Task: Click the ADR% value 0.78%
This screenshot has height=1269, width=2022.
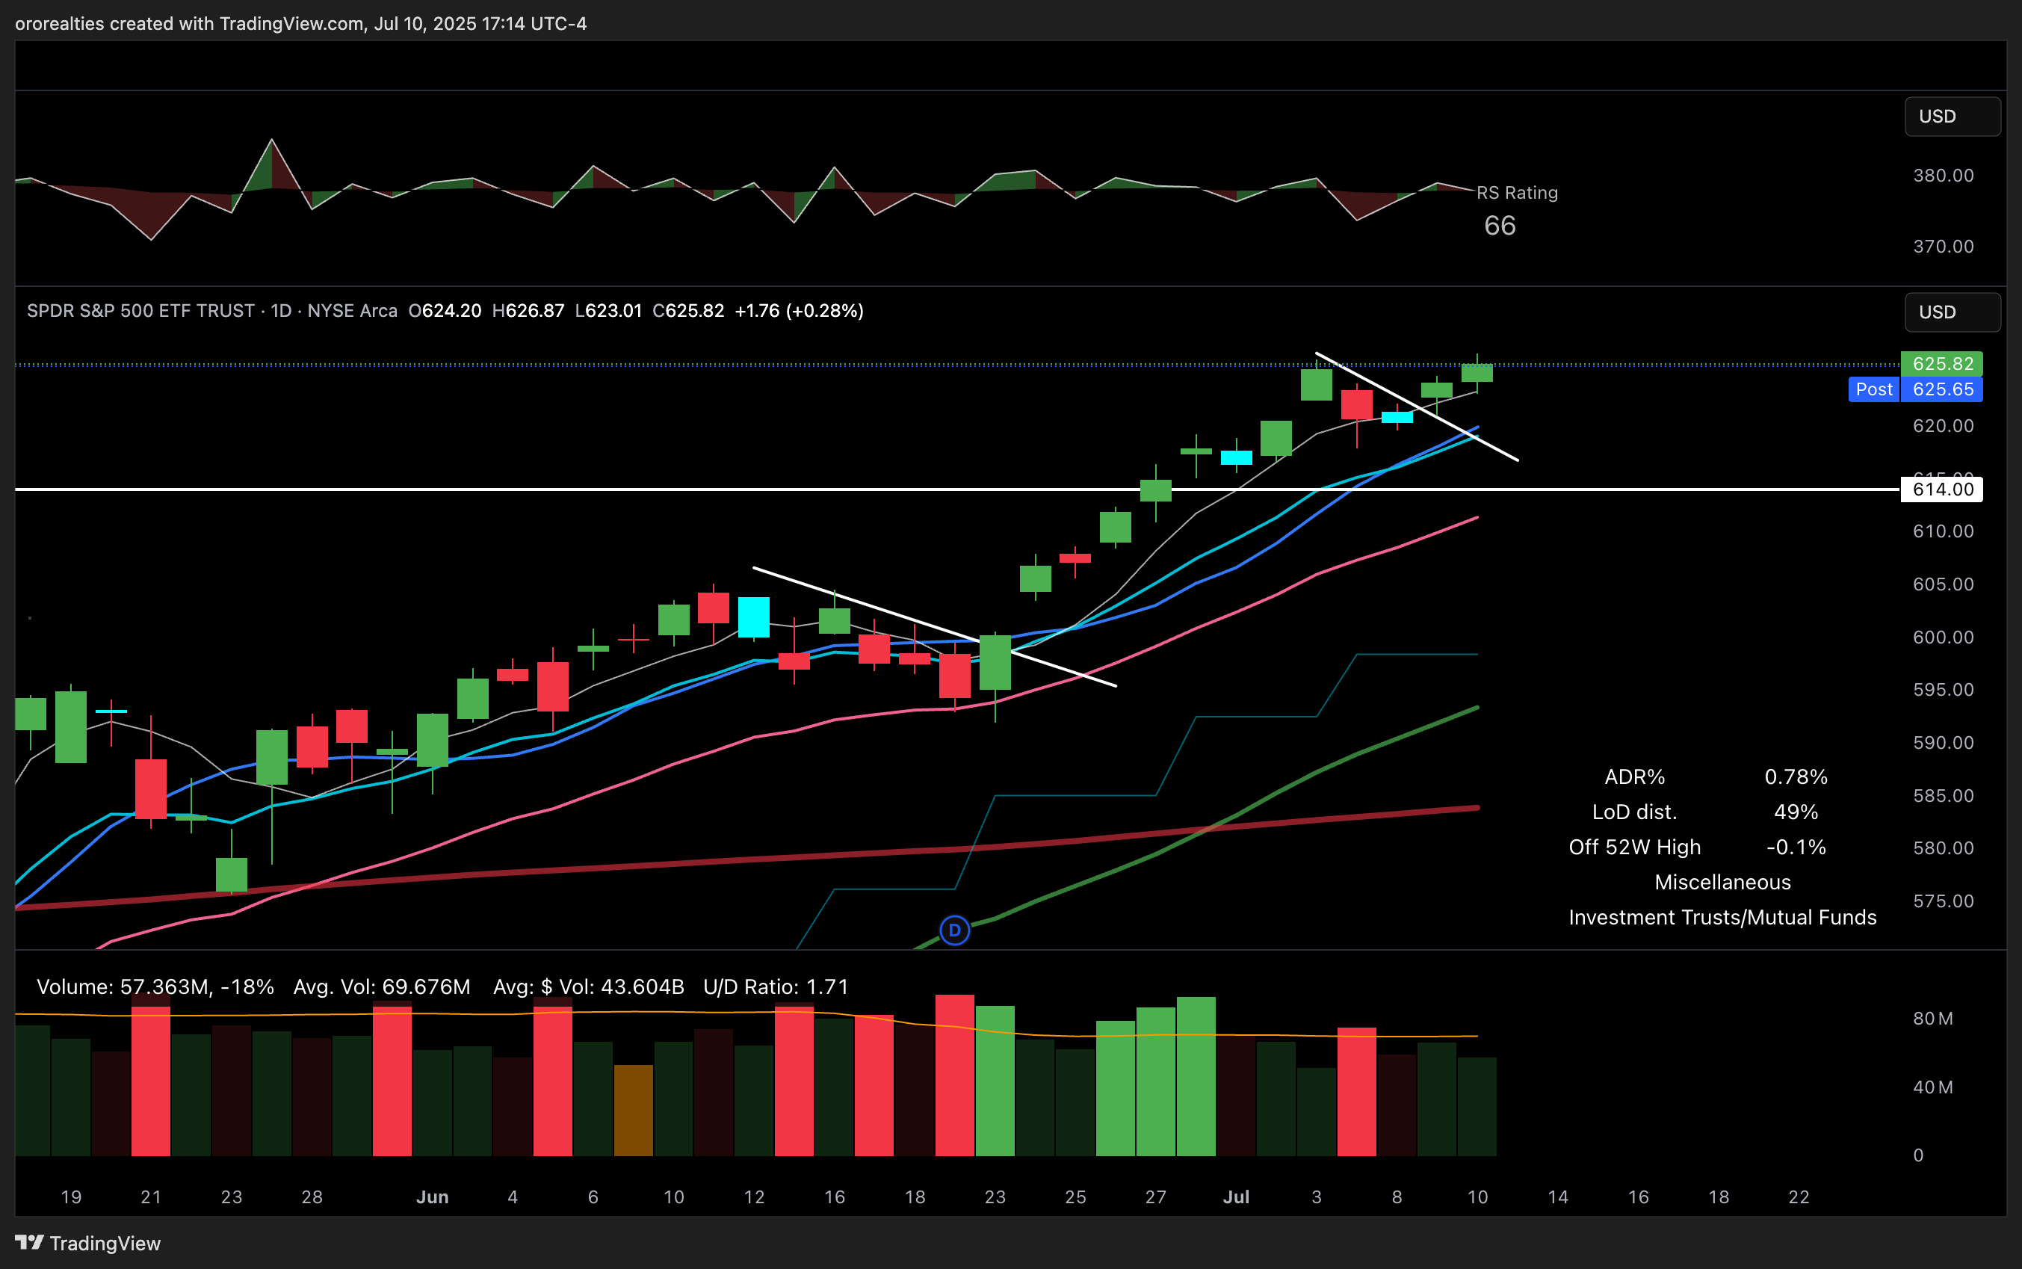Action: pos(1796,776)
